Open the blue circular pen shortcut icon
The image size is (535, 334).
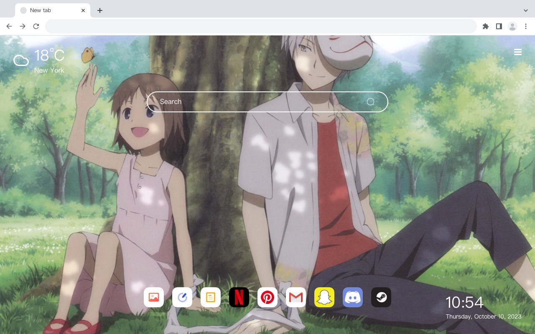pos(182,297)
